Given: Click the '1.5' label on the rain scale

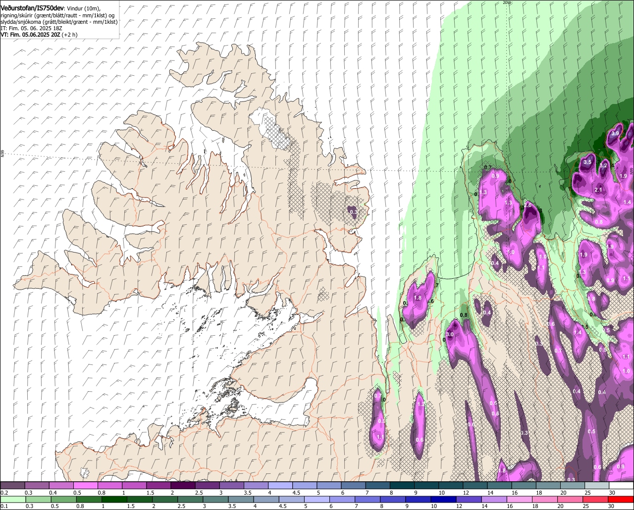Looking at the screenshot, I should point(131,507).
